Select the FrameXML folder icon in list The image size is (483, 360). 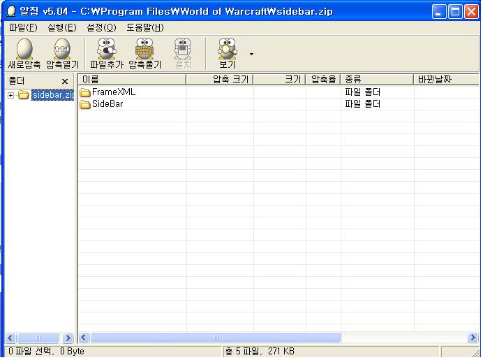85,92
